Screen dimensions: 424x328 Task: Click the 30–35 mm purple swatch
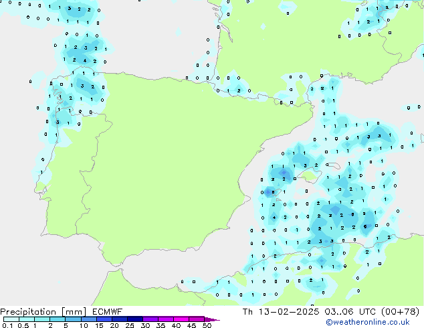pos(150,319)
